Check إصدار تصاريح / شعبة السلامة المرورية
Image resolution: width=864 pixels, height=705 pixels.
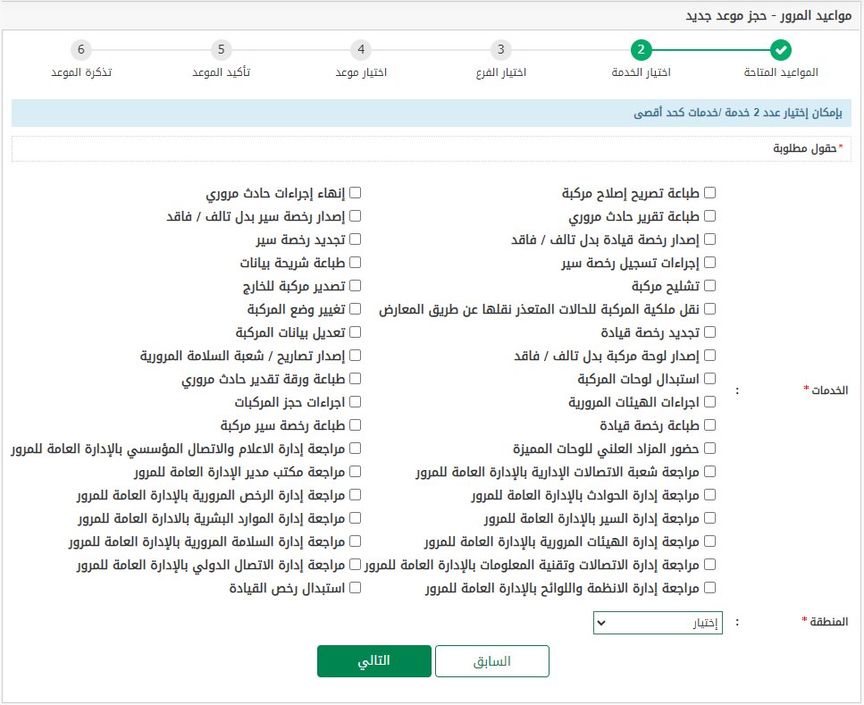click(x=356, y=355)
